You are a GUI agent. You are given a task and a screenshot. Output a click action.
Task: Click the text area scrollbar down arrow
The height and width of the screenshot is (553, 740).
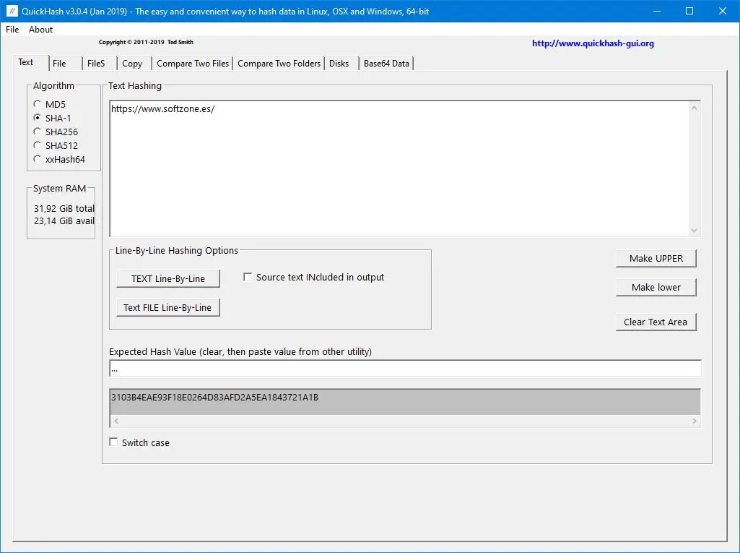(694, 231)
